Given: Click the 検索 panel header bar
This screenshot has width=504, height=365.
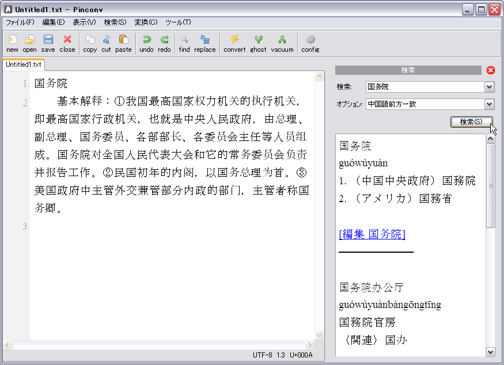Looking at the screenshot, I should click(408, 70).
